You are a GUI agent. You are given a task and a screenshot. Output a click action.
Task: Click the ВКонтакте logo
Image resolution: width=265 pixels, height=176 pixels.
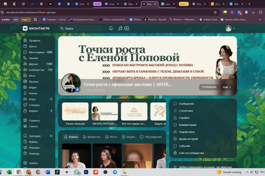click(x=36, y=28)
